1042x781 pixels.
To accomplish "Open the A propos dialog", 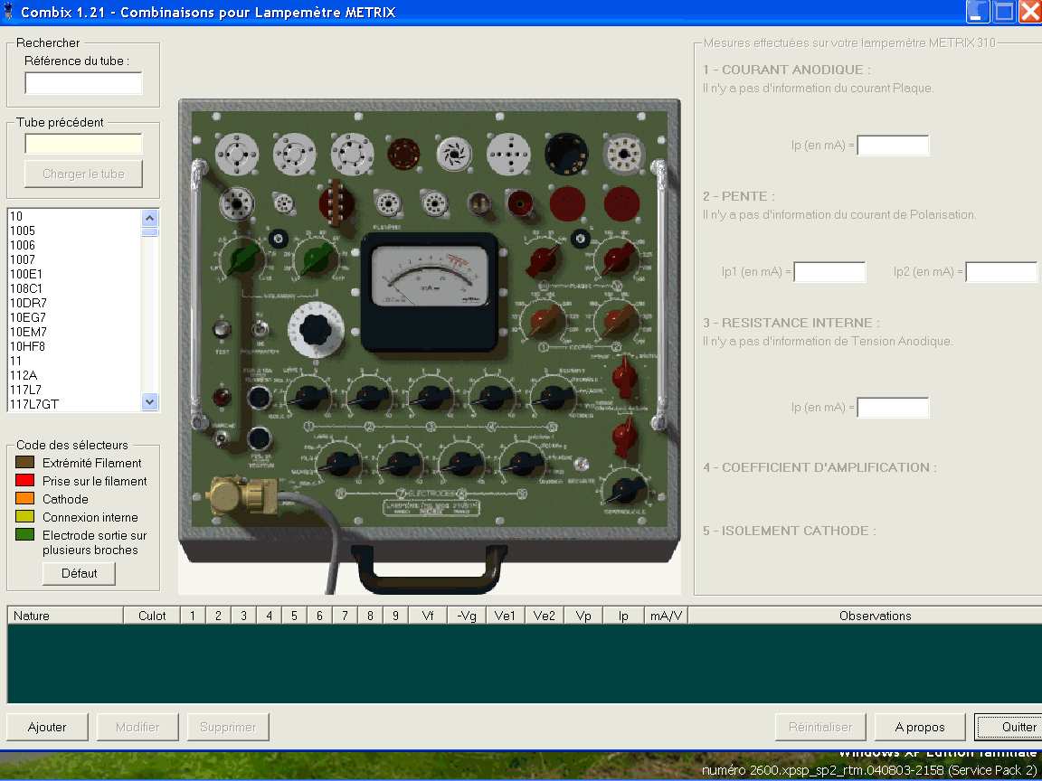I will coord(920,727).
